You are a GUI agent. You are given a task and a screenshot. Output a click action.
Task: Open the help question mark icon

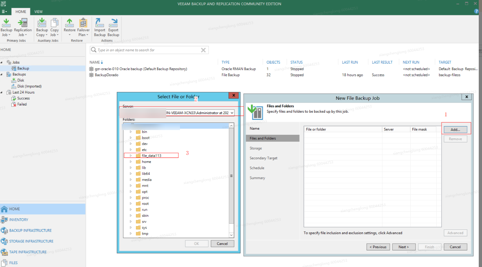(477, 12)
